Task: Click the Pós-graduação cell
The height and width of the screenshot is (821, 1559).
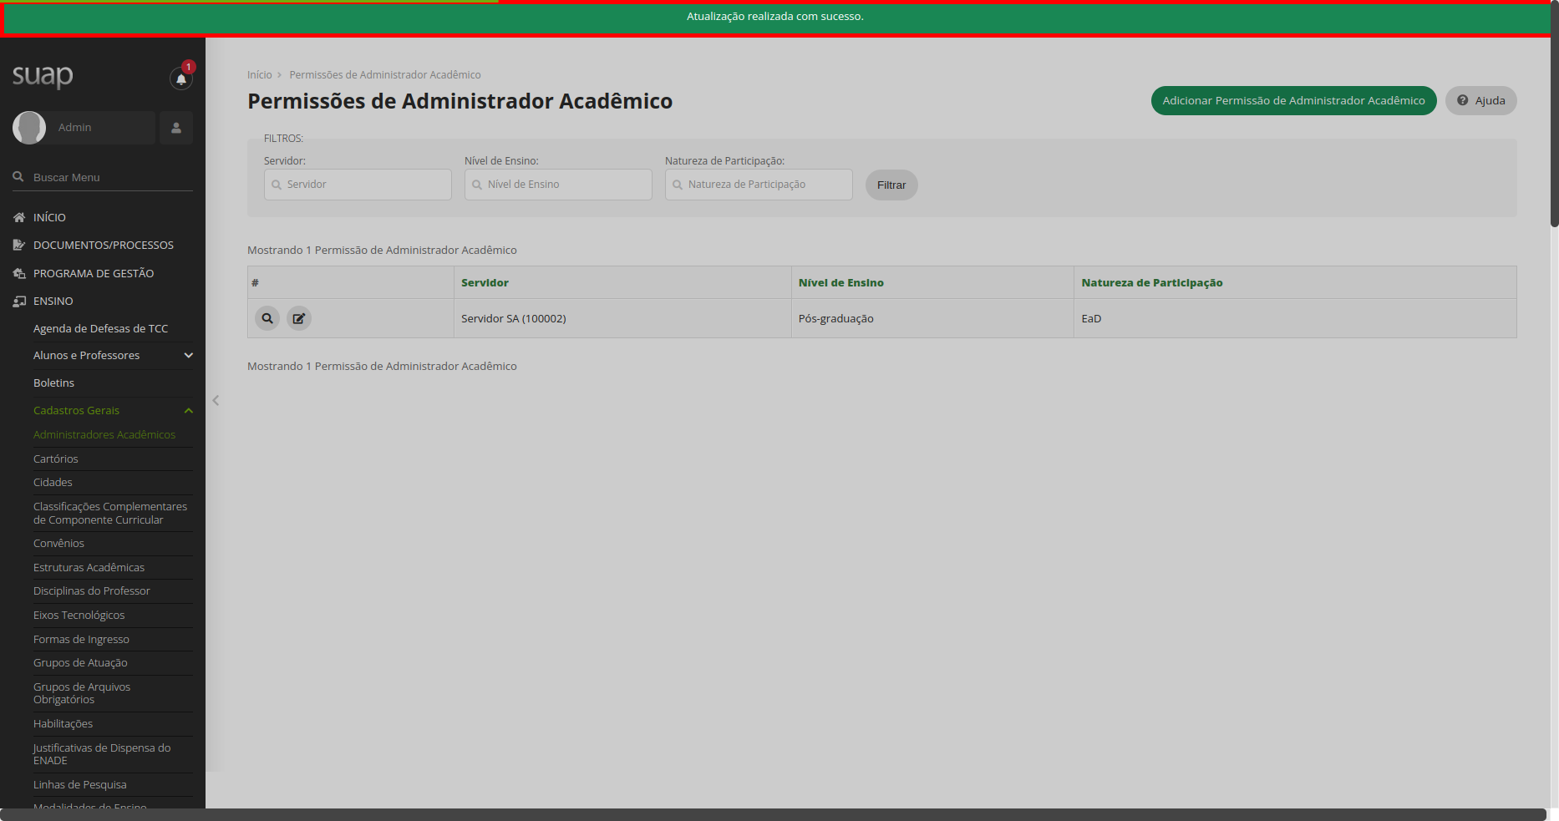Action: [932, 318]
